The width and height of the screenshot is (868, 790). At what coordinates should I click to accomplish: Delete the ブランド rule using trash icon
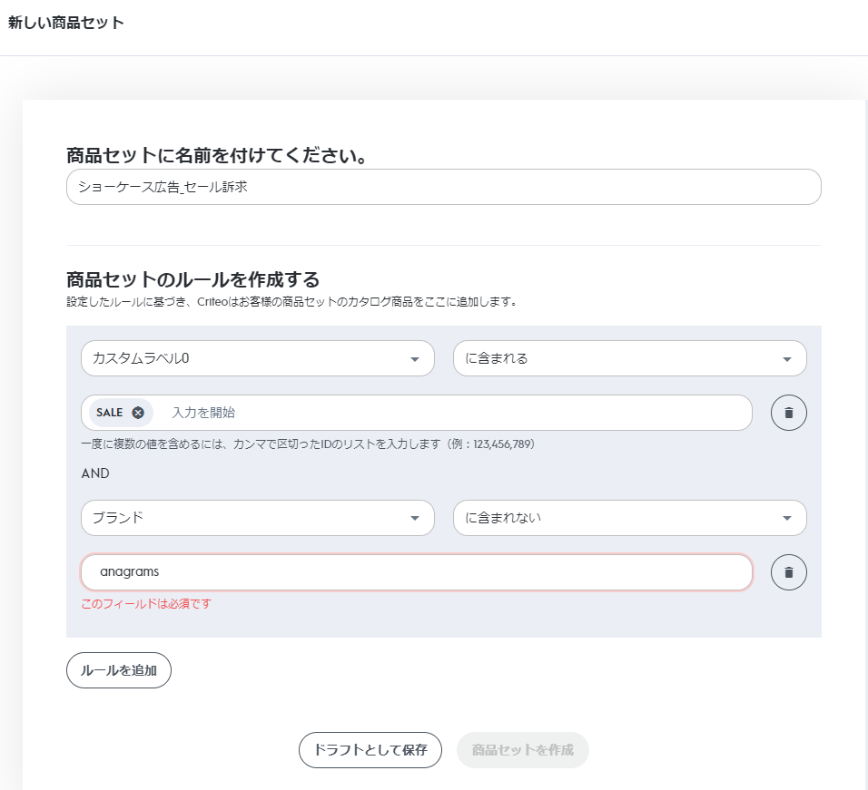point(788,572)
